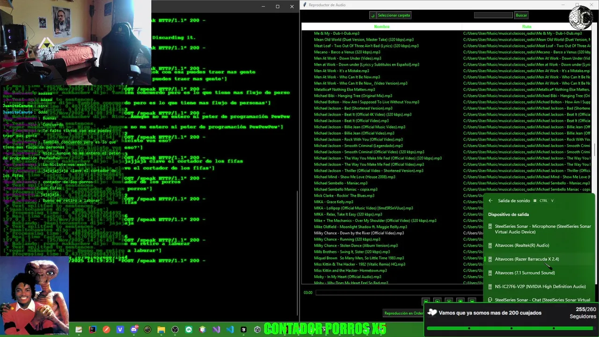
Task: Select Michael Jackson - Thriller Shortened Version track
Action: coord(369,170)
